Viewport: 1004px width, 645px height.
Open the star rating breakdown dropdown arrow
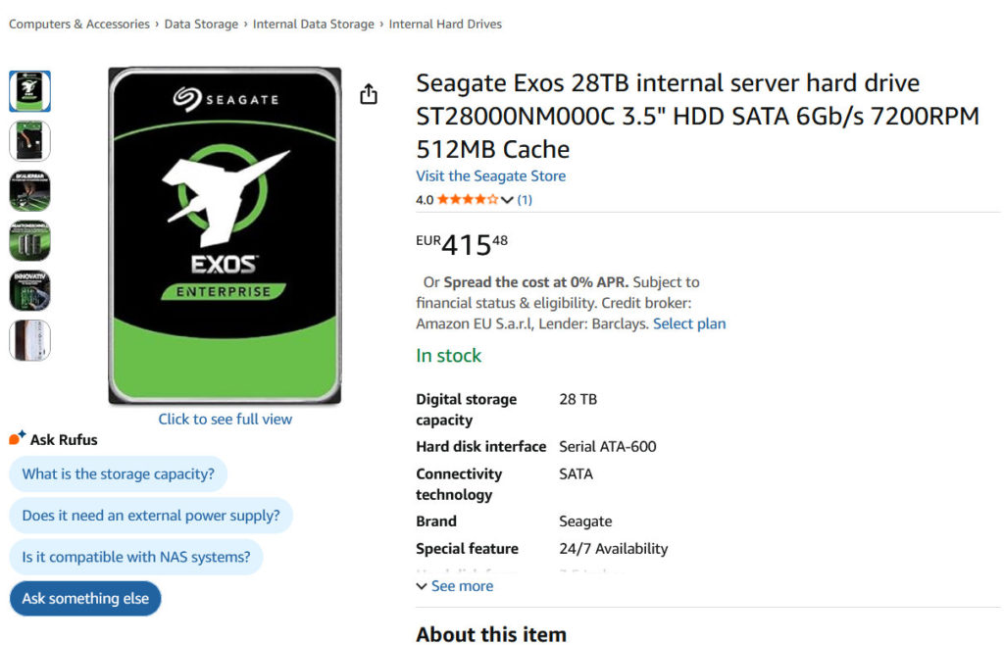pyautogui.click(x=507, y=200)
